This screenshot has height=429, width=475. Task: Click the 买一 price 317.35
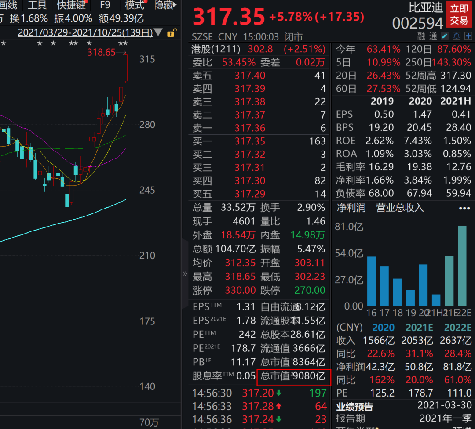click(250, 141)
